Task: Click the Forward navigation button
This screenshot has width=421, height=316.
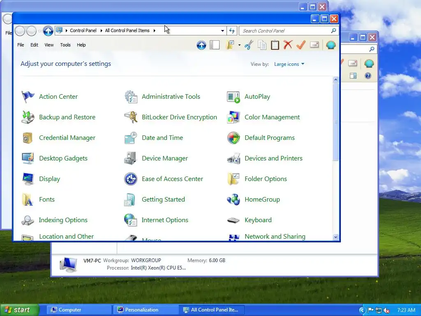Action: (31, 31)
